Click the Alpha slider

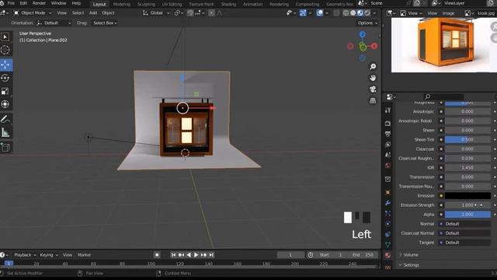click(467, 215)
